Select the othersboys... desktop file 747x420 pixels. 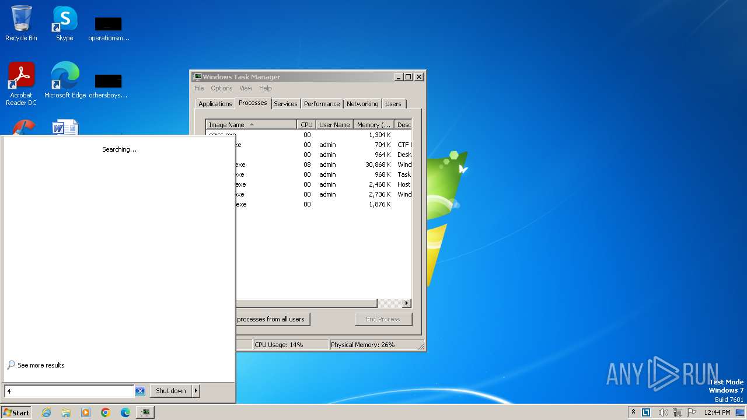[x=108, y=86]
